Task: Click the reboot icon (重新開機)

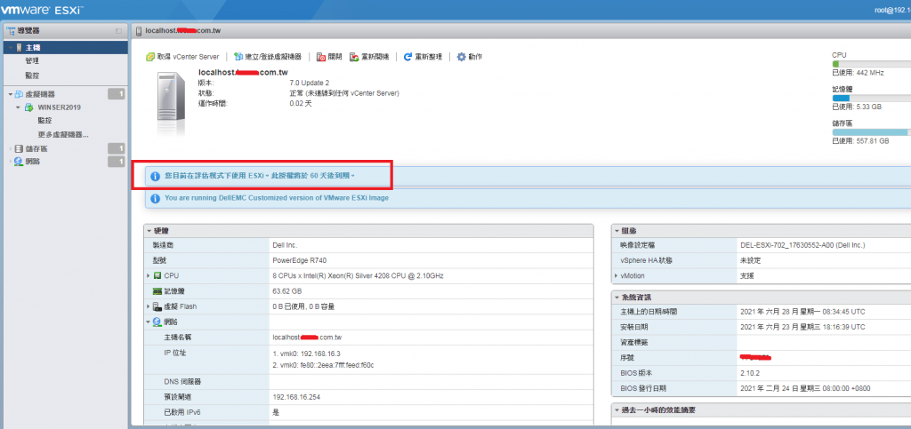Action: click(x=354, y=57)
